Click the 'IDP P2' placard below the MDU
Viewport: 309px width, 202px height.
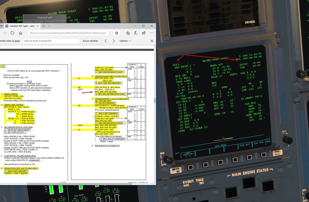176,170
